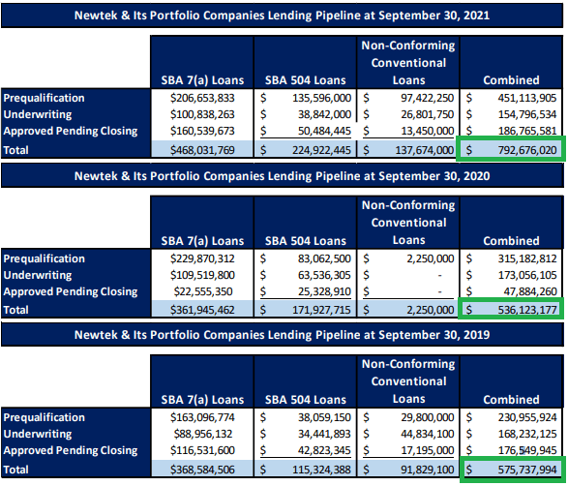The height and width of the screenshot is (486, 568).
Task: Select the September 30, 2019 pipeline title
Action: (x=282, y=335)
